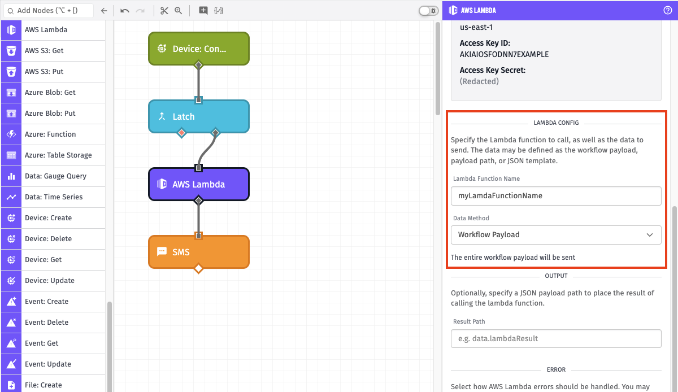678x392 pixels.
Task: Click the output diamond below SMS node
Action: (x=198, y=268)
